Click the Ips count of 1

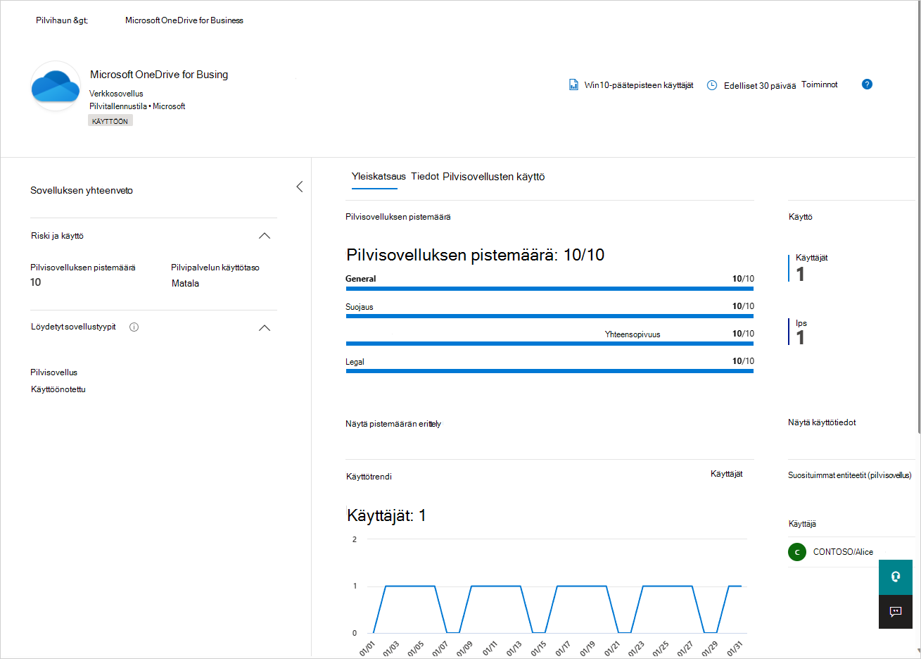[x=801, y=337]
